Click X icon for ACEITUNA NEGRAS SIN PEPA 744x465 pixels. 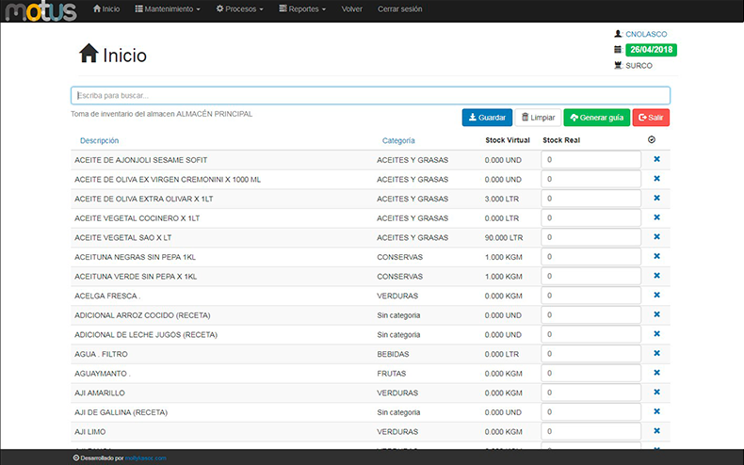pos(656,257)
